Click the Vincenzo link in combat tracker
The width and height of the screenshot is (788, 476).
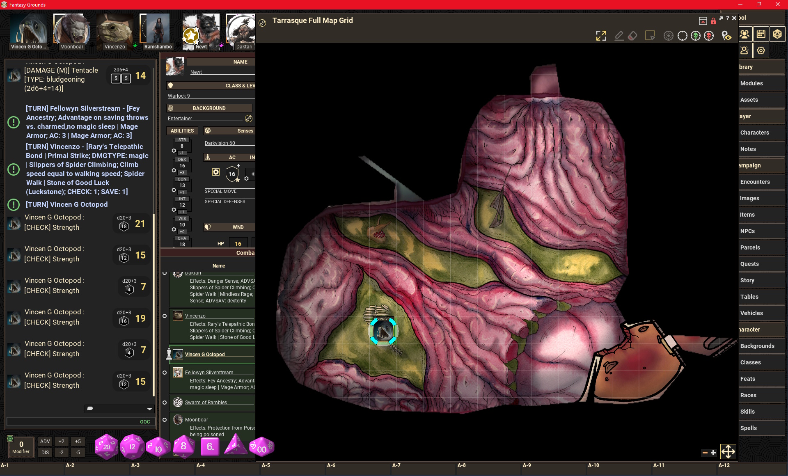(x=195, y=316)
